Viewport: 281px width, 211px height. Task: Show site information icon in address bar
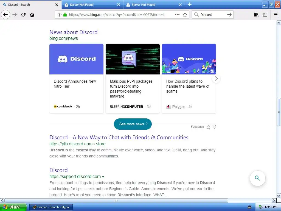click(59, 15)
